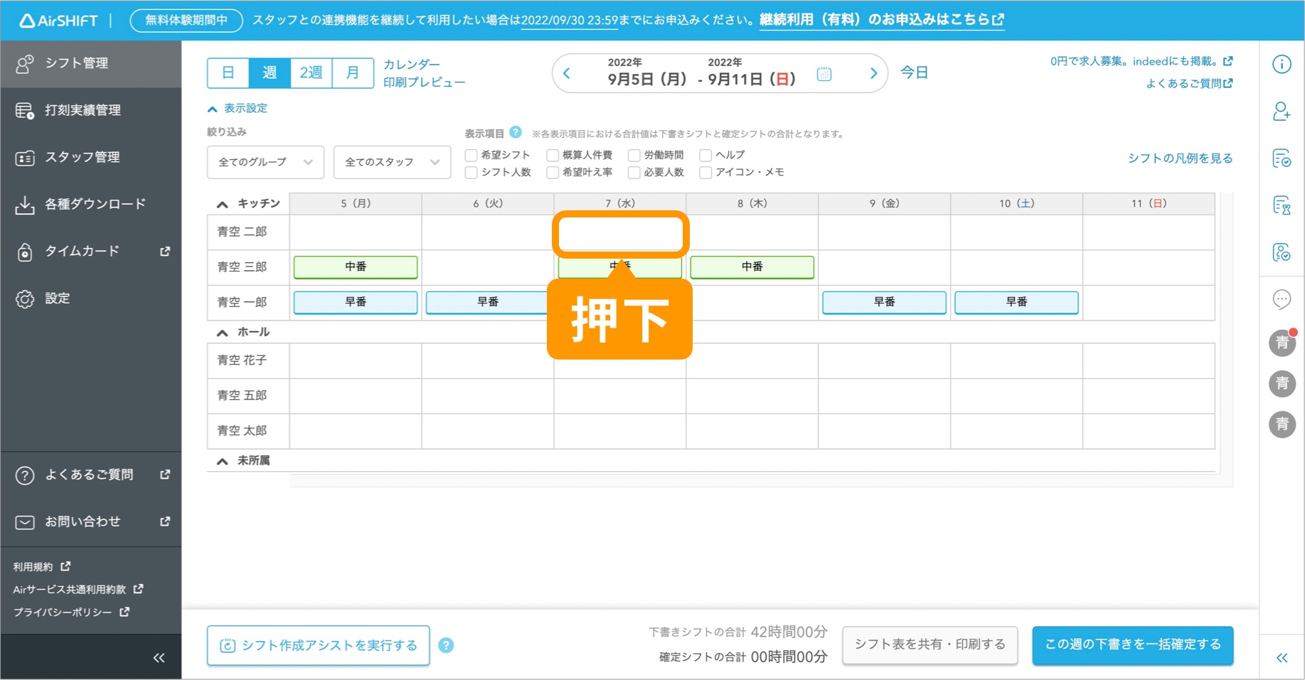Enable the 希望シフト checkbox
Viewport: 1305px width, 680px height.
click(x=471, y=155)
